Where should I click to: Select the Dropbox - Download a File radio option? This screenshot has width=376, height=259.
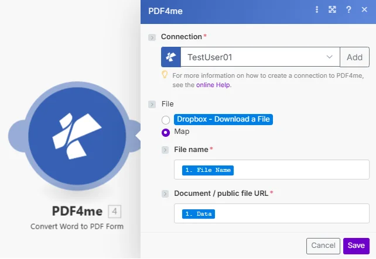(166, 120)
